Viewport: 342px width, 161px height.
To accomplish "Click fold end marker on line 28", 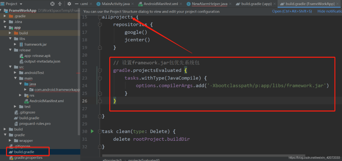I will pyautogui.click(x=100, y=116).
